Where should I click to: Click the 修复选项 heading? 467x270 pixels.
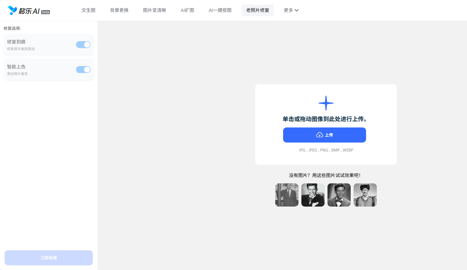click(12, 28)
